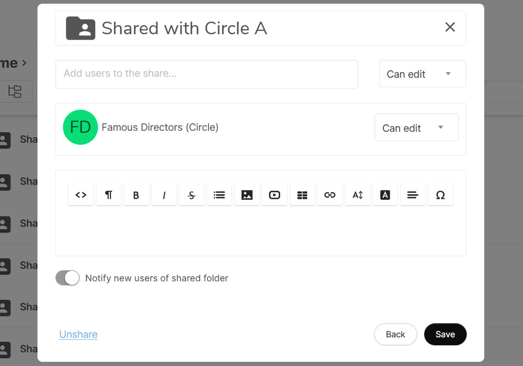
Task: Insert an image into the message
Action: click(x=247, y=195)
